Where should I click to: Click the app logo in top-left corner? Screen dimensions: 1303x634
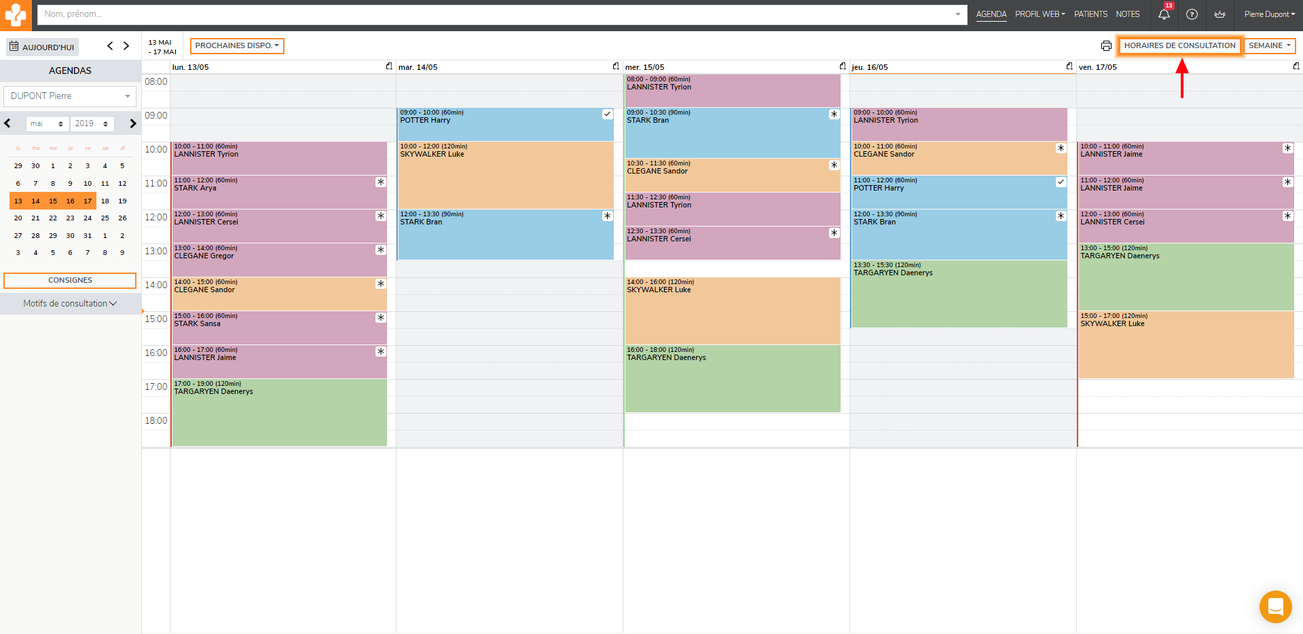pos(15,15)
